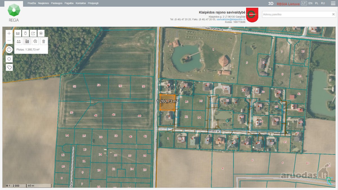Open the Paslaugos menu item

click(57, 3)
